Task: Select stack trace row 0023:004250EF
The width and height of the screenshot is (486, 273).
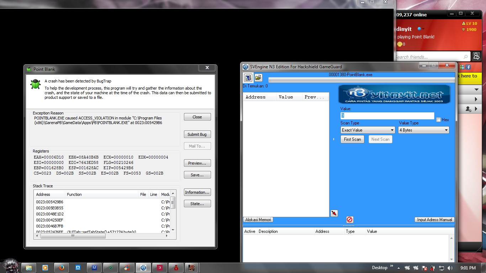Action: (102, 220)
